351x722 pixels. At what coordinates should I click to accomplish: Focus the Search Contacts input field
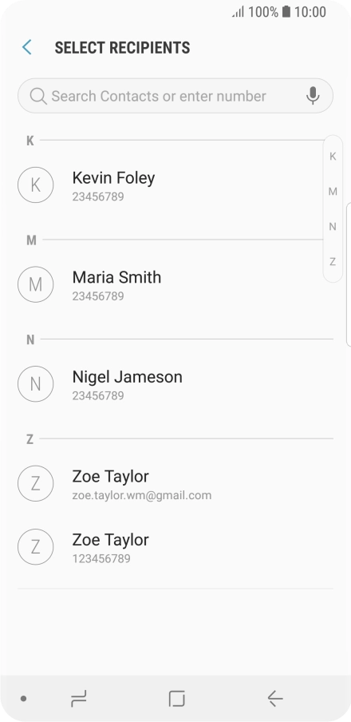click(x=175, y=96)
